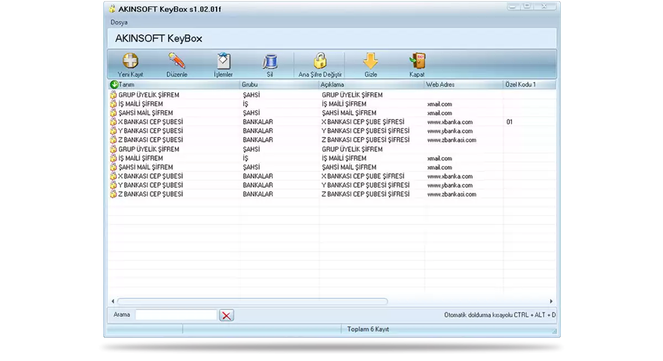Open Düzenle to edit the record
The image size is (663, 361).
click(177, 61)
